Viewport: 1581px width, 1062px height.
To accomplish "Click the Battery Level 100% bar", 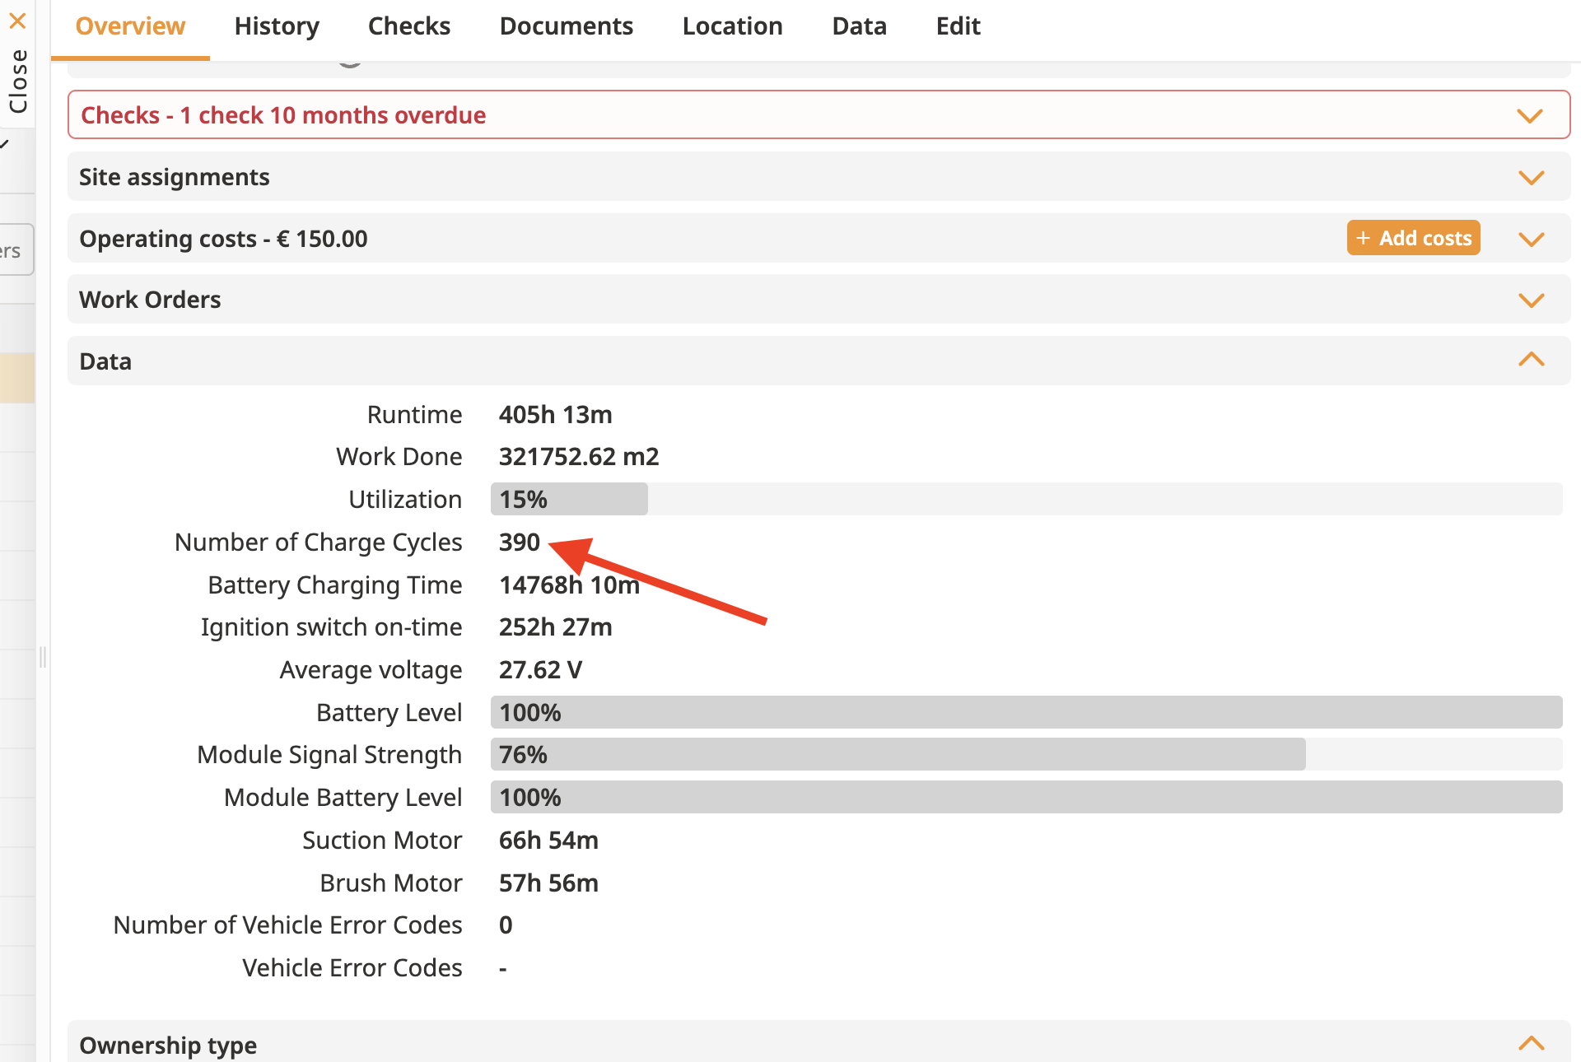I will (x=1025, y=712).
